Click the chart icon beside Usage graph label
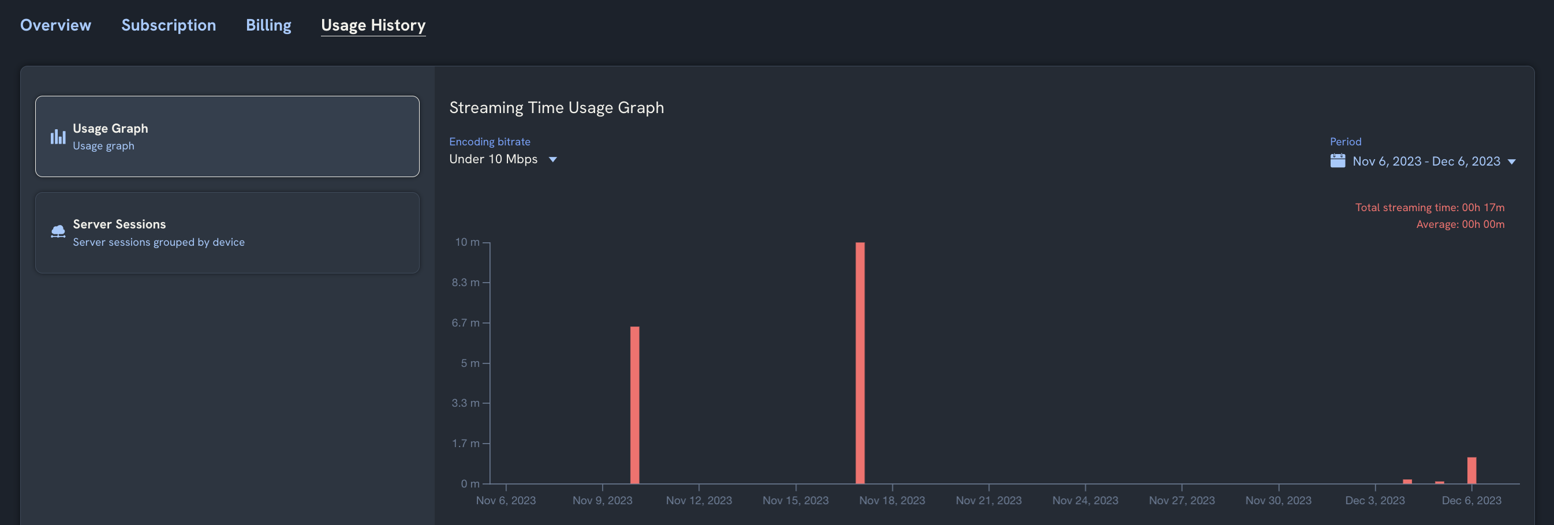 (x=58, y=136)
